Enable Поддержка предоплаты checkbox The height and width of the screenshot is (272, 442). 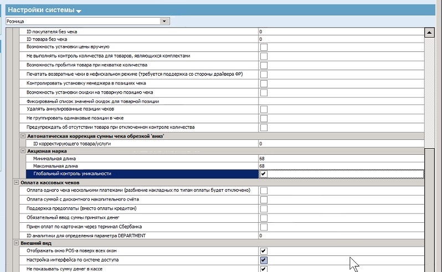[264, 209]
